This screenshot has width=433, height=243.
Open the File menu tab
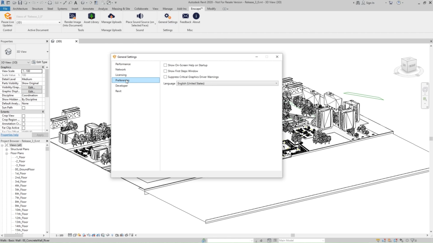click(x=5, y=9)
